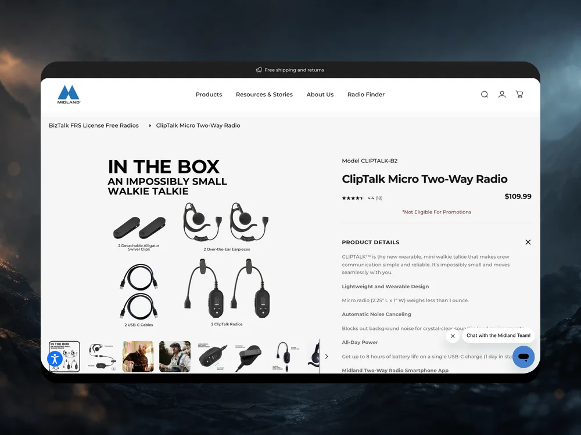The image size is (581, 435).
Task: Click the free shipping truck icon
Action: point(259,70)
